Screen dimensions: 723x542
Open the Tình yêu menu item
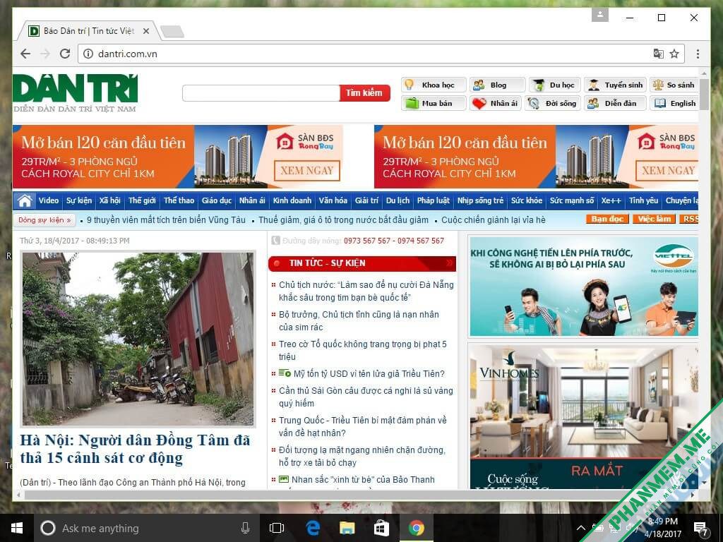tap(644, 200)
